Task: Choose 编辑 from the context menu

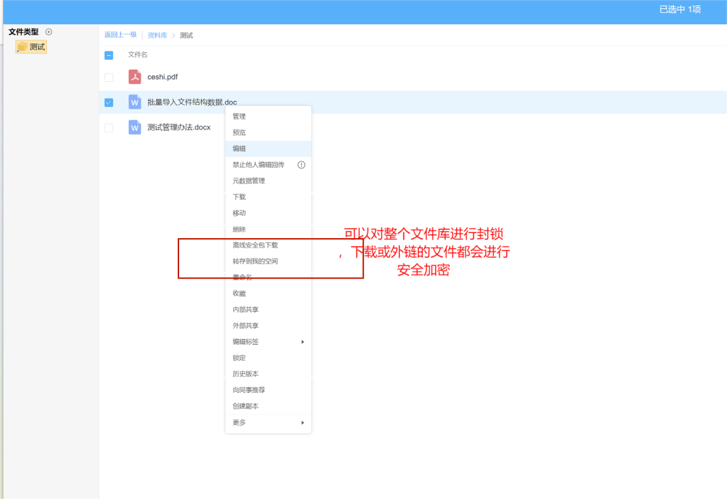Action: pos(239,148)
